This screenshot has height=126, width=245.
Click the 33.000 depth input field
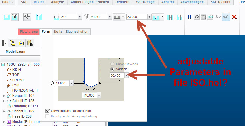pos(137,17)
